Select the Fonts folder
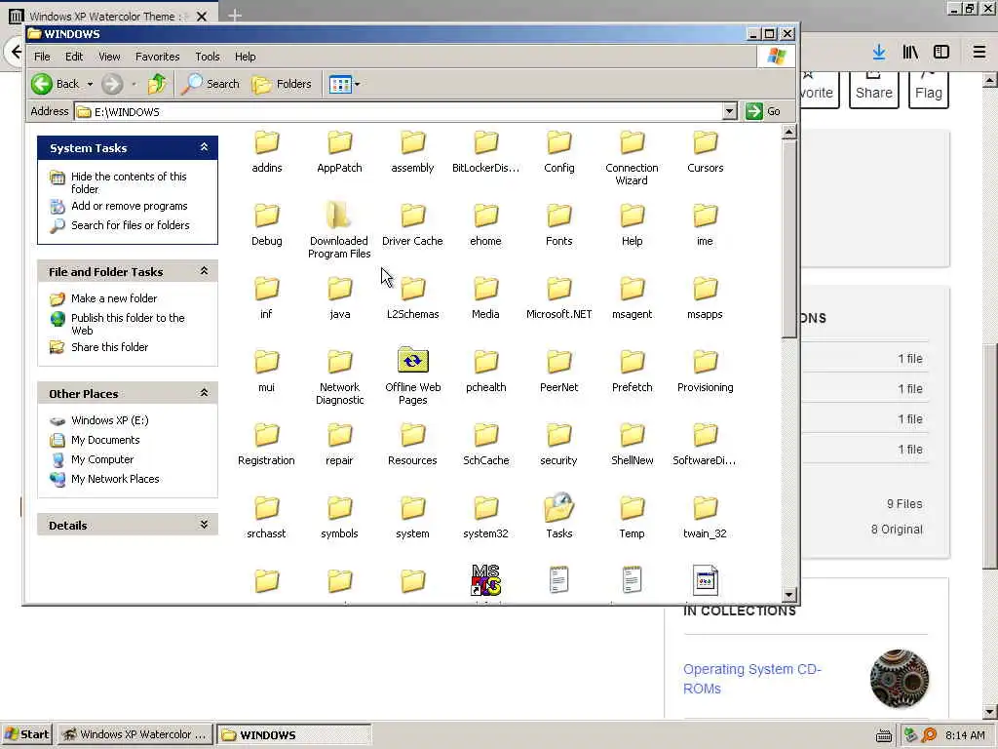Screen dimensions: 998x749 click(558, 225)
